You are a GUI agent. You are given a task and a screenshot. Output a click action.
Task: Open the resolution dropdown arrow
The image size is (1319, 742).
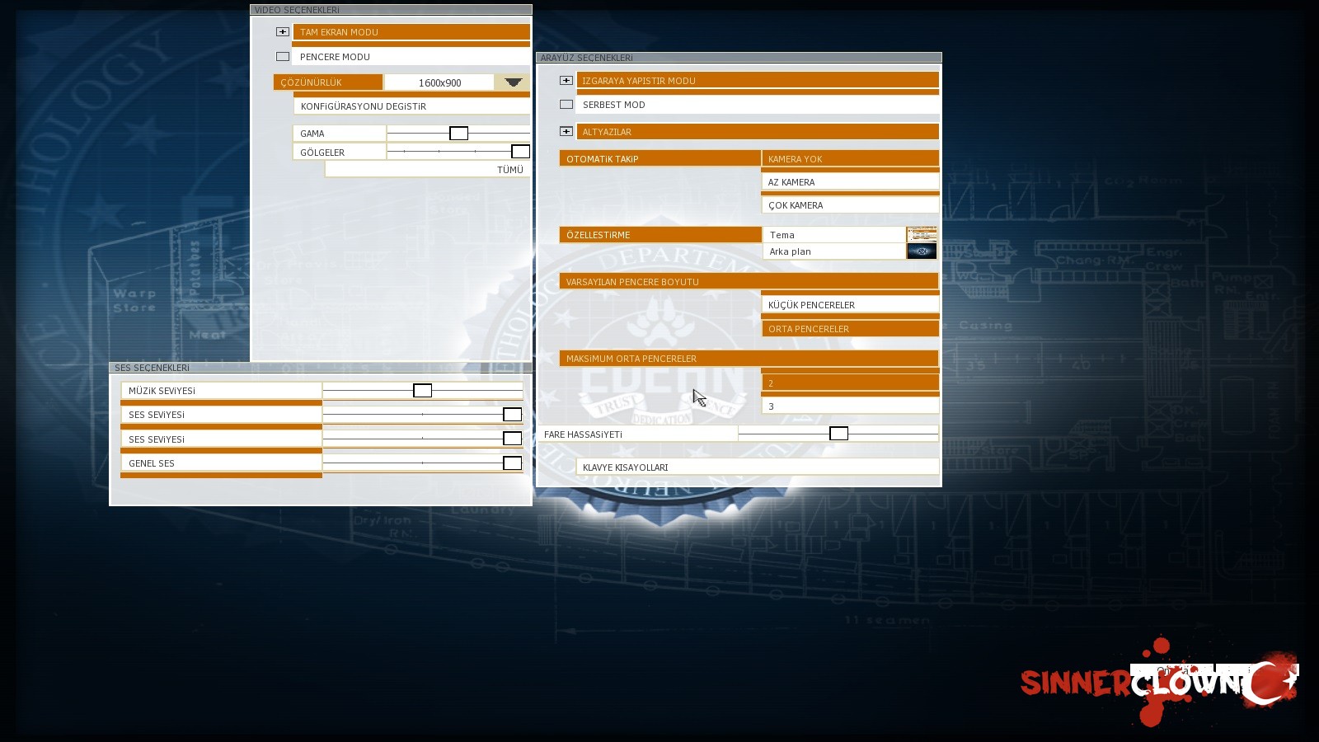pyautogui.click(x=513, y=82)
